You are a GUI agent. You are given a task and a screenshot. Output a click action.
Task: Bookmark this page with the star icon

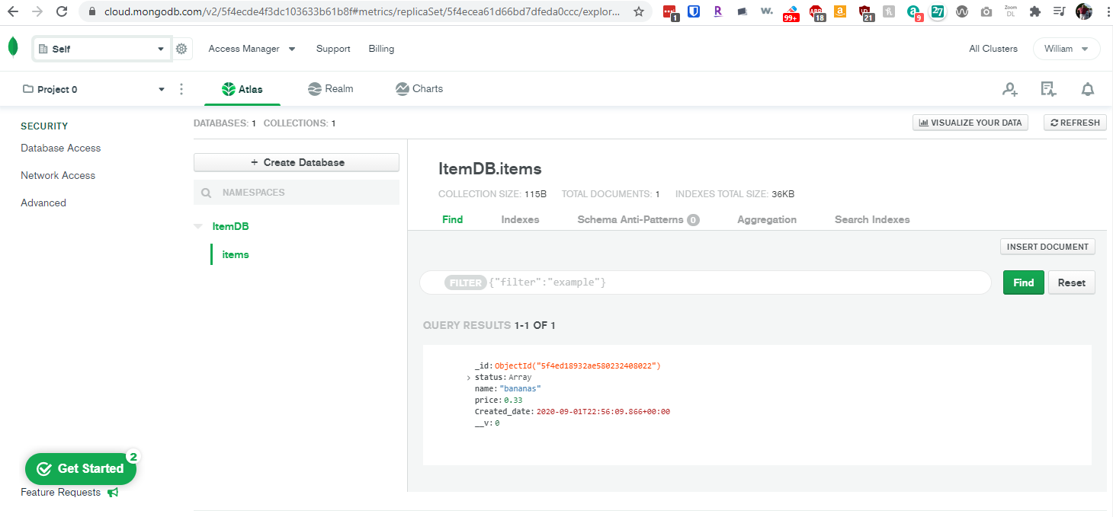click(639, 11)
